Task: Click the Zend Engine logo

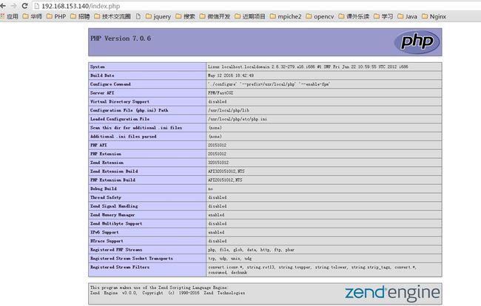Action: tap(392, 293)
